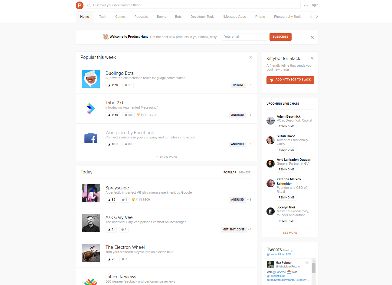Upvote Duolingo Bots with 1460 votes

[113, 85]
